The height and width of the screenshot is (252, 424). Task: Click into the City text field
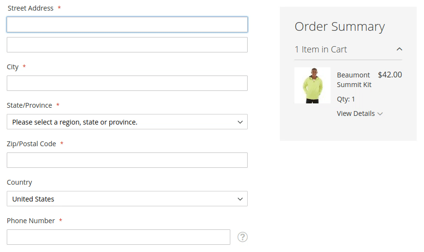click(x=127, y=83)
